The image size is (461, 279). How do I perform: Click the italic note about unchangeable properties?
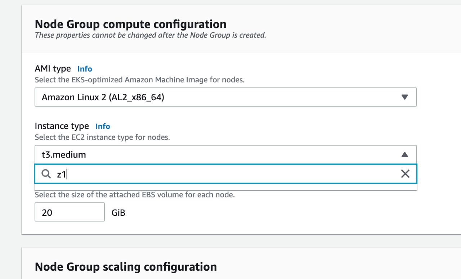151,35
